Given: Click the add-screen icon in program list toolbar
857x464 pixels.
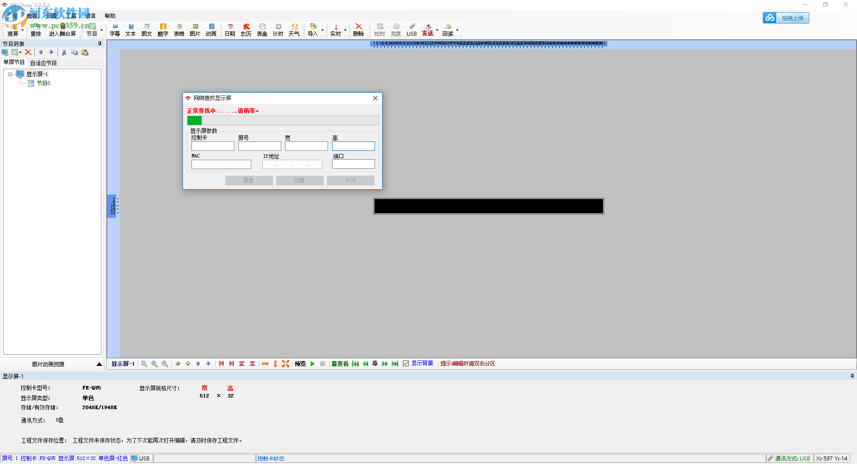Looking at the screenshot, I should pyautogui.click(x=5, y=52).
